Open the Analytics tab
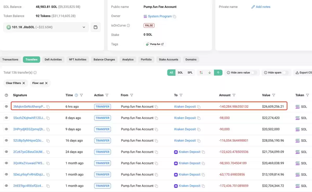Image resolution: width=312 pixels, height=192 pixels. [128, 60]
